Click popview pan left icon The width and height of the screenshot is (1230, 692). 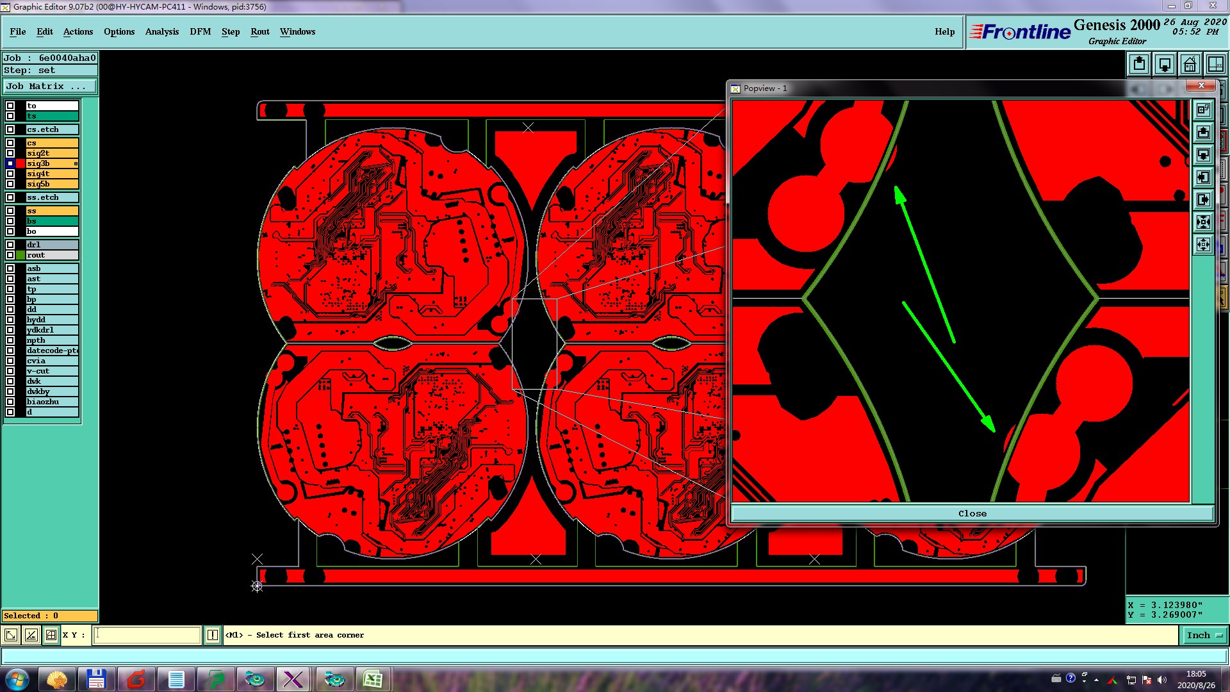point(1203,177)
